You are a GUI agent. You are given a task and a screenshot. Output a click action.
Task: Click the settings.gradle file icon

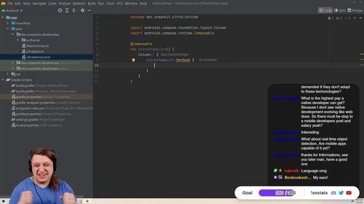pos(14,120)
